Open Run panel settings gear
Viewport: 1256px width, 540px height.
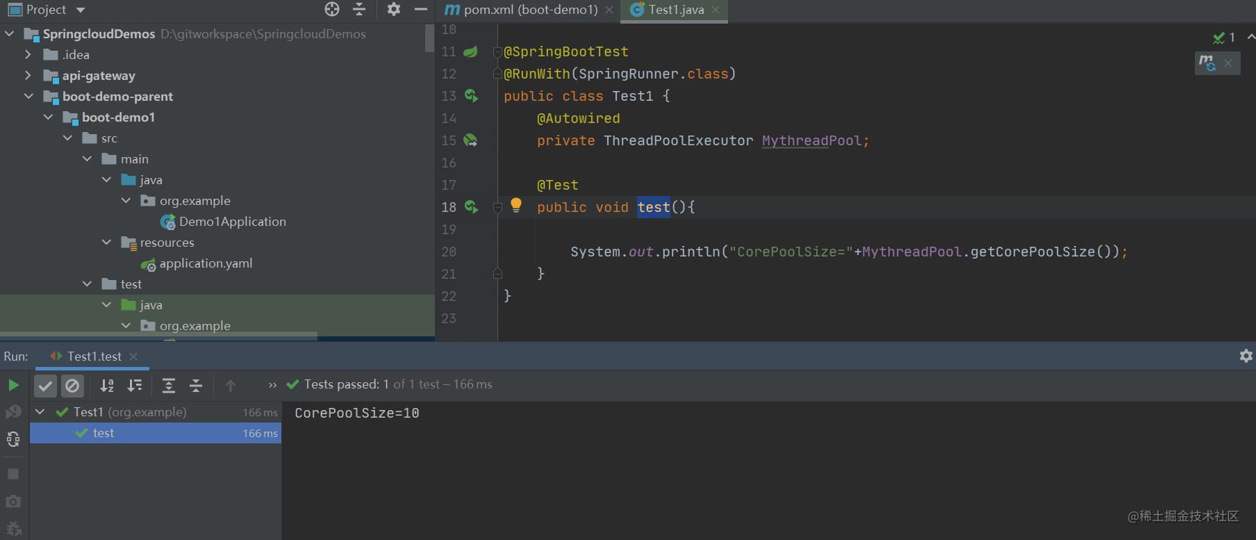(1246, 356)
